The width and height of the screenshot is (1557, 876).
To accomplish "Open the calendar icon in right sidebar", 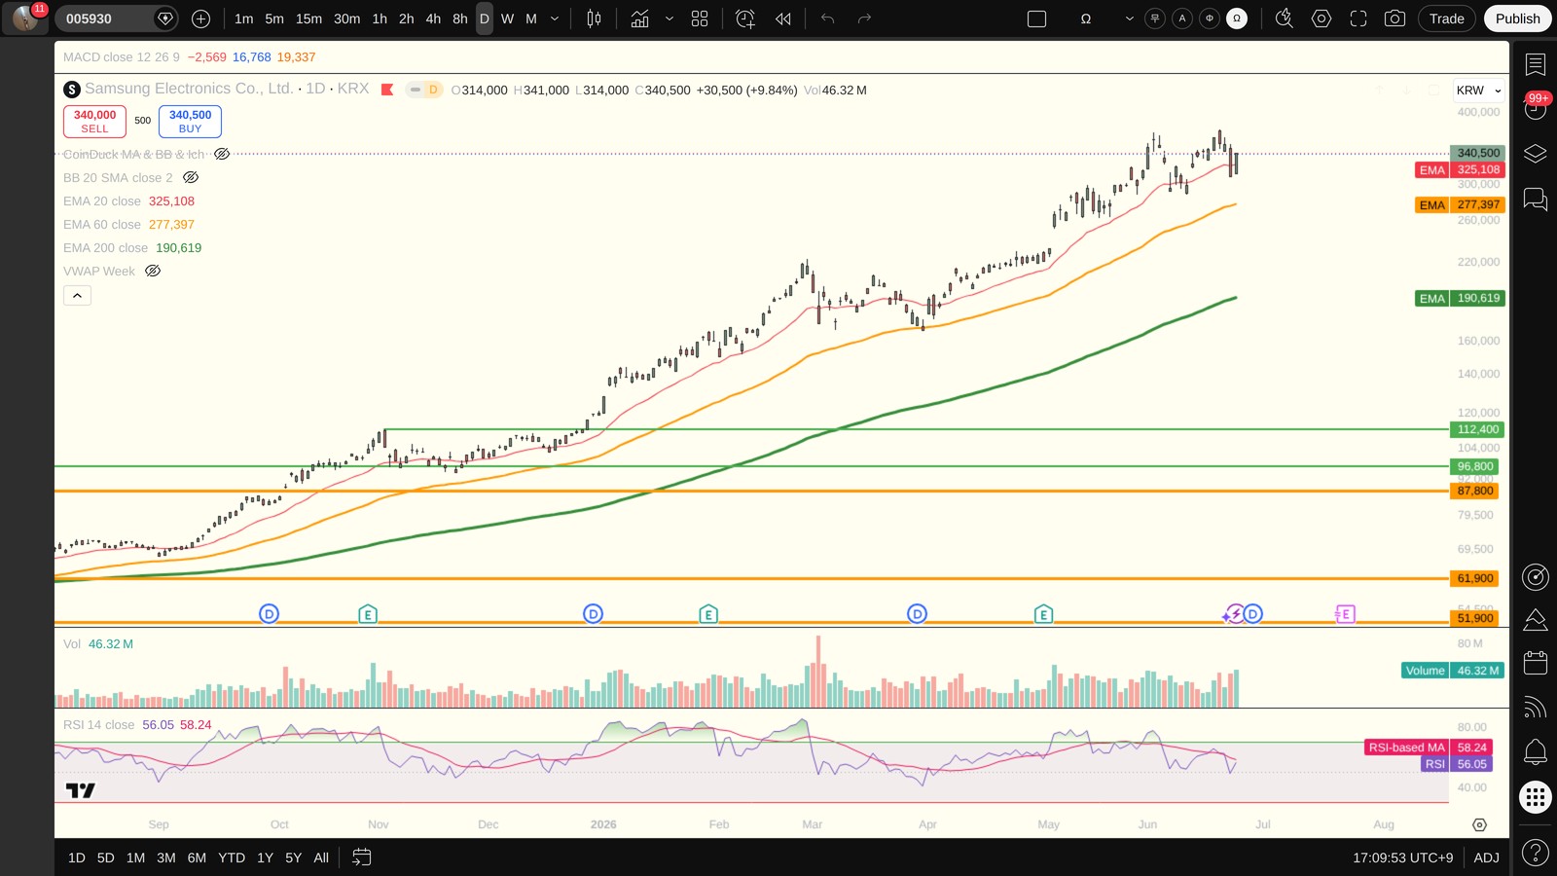I will pyautogui.click(x=1535, y=663).
